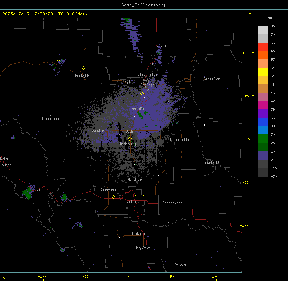Click the Blackfalds city label
Viewport: 288px width, 281px height.
(147, 74)
